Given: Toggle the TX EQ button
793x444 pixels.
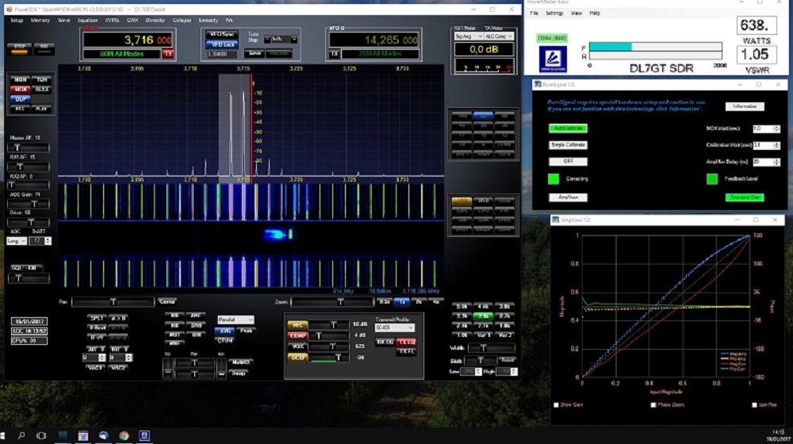Looking at the screenshot, I should point(407,343).
